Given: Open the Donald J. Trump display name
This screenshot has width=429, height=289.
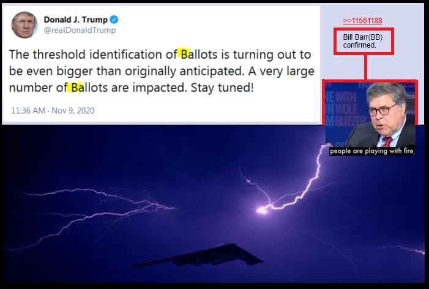Looking at the screenshot, I should pos(75,20).
